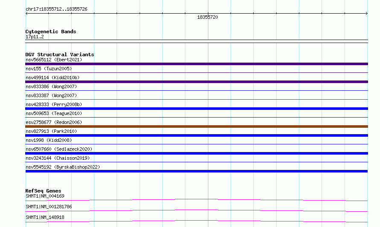Select nsv833387 (Wong2007) label

pyautogui.click(x=51, y=95)
